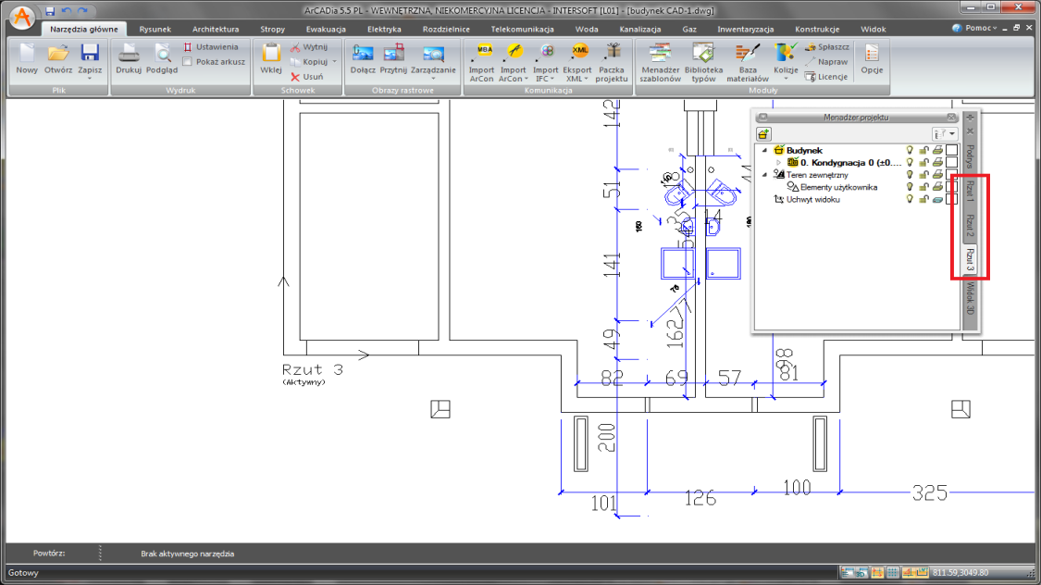Crop raster image with Przytnij
The image size is (1041, 585).
(393, 58)
